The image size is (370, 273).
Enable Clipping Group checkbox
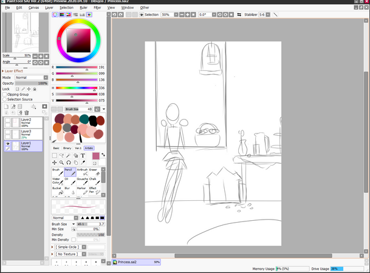(x=4, y=94)
